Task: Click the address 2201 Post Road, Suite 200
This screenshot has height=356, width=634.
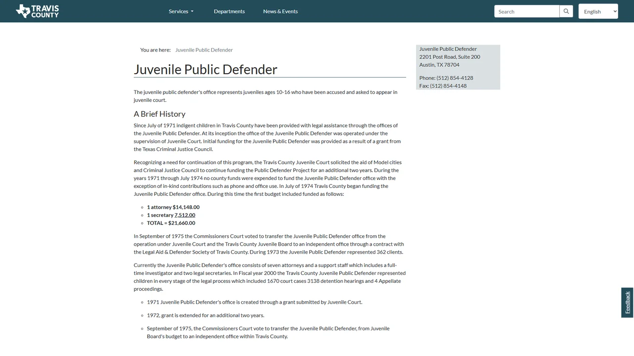Action: [x=450, y=57]
